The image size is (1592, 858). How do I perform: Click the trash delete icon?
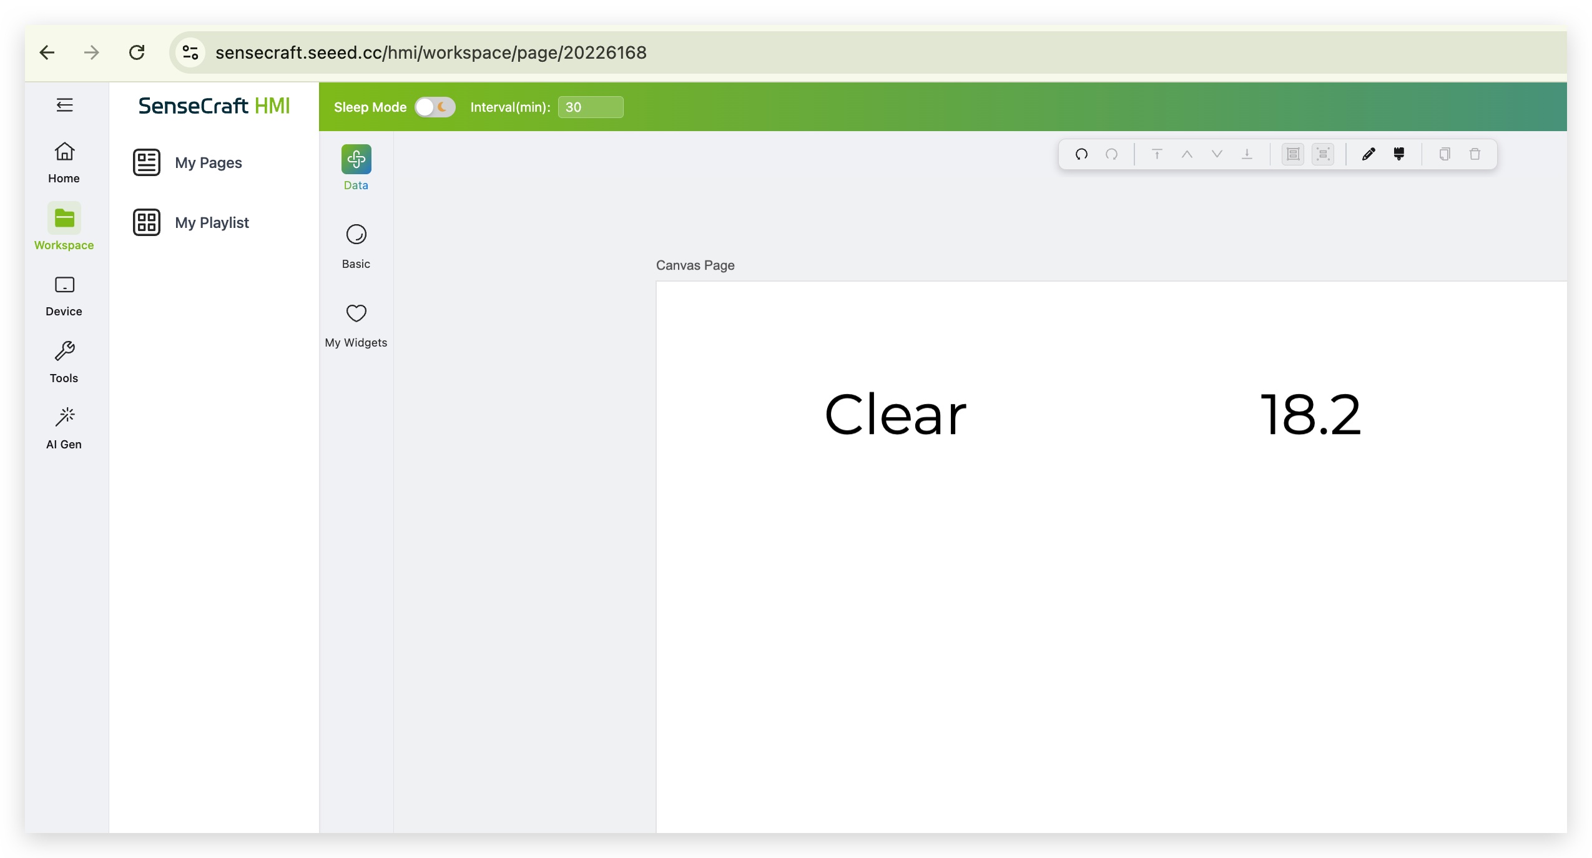point(1475,154)
